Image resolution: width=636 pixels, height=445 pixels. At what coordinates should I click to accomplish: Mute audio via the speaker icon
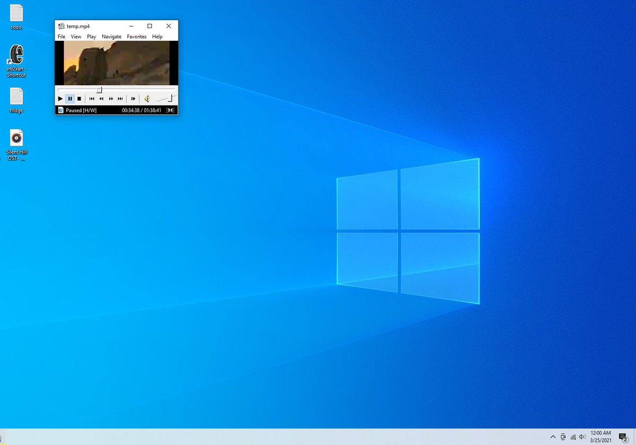tap(147, 99)
